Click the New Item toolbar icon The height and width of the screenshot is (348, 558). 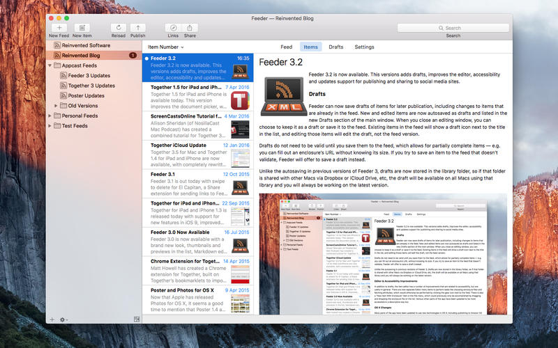tap(82, 28)
